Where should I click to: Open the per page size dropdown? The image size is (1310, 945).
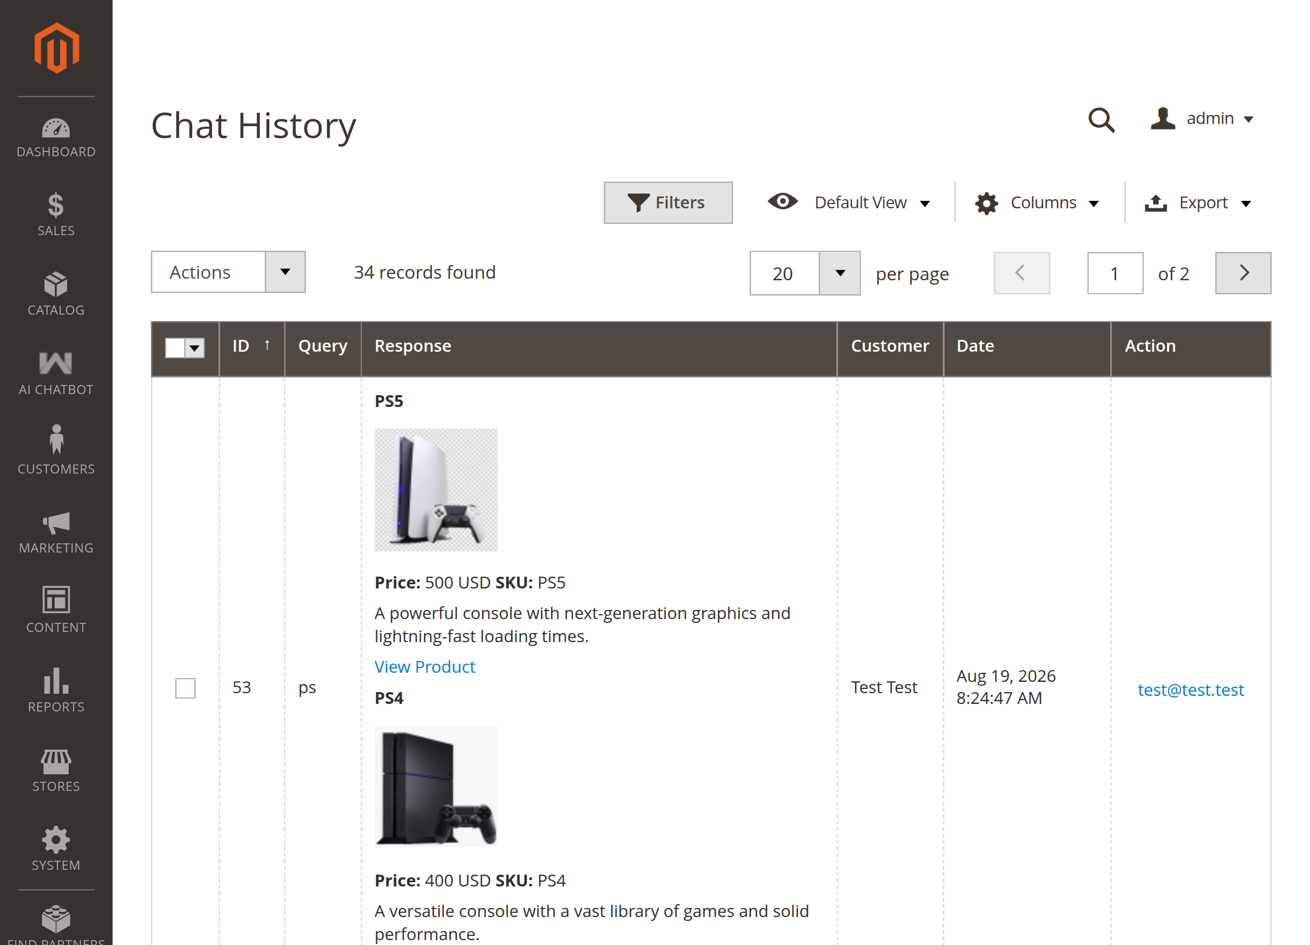tap(805, 273)
